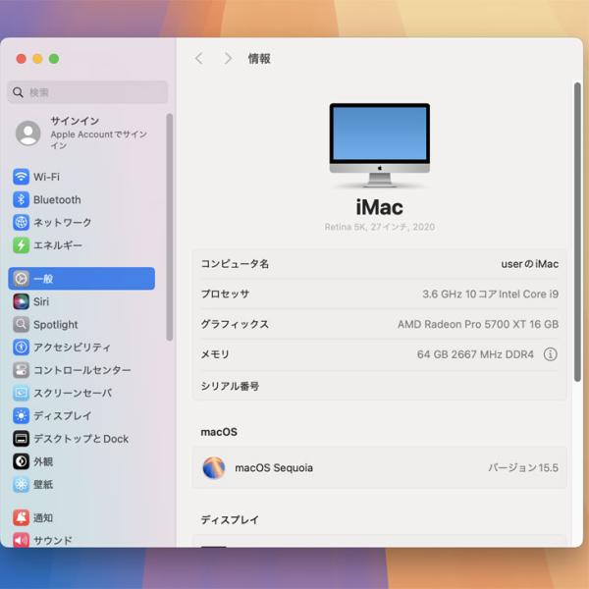589x589 pixels.
Task: Open Bluetooth settings icon
Action: pyautogui.click(x=21, y=199)
